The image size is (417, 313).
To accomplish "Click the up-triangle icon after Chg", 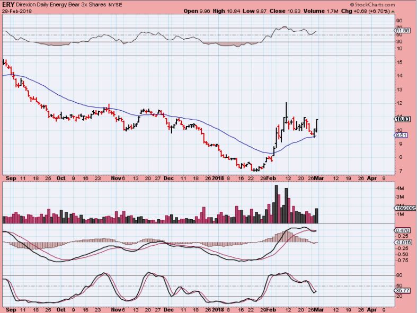I will point(393,12).
